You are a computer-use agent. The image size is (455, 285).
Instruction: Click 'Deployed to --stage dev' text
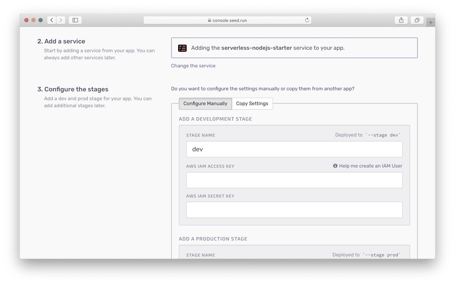coord(368,135)
